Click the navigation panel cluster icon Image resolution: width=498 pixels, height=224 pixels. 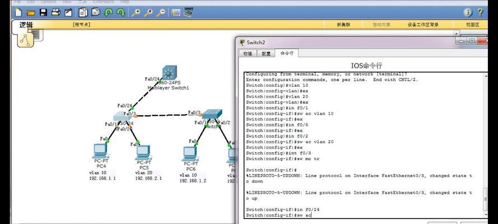[x=25, y=40]
